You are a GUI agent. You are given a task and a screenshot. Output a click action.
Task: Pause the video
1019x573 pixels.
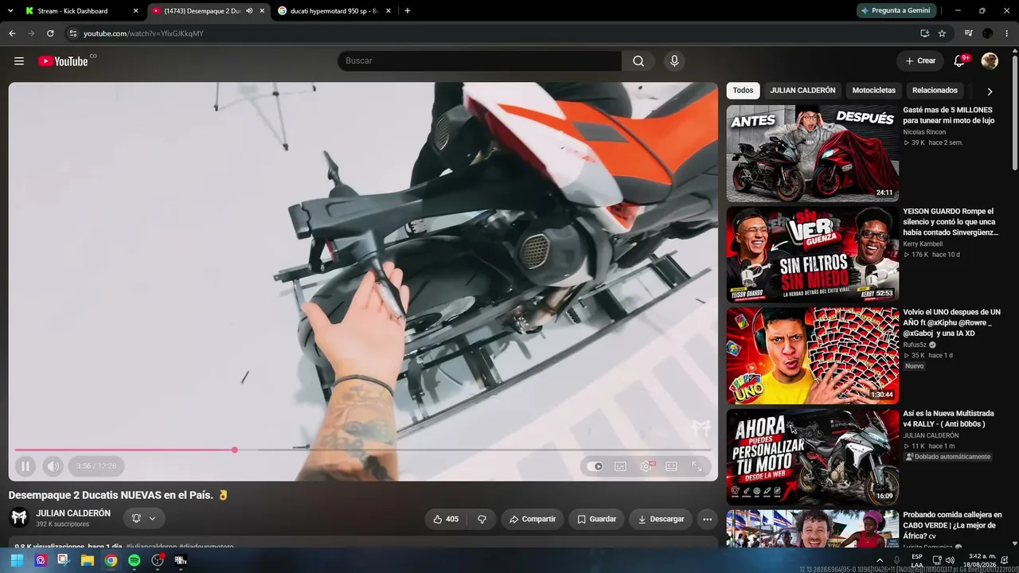click(x=25, y=466)
